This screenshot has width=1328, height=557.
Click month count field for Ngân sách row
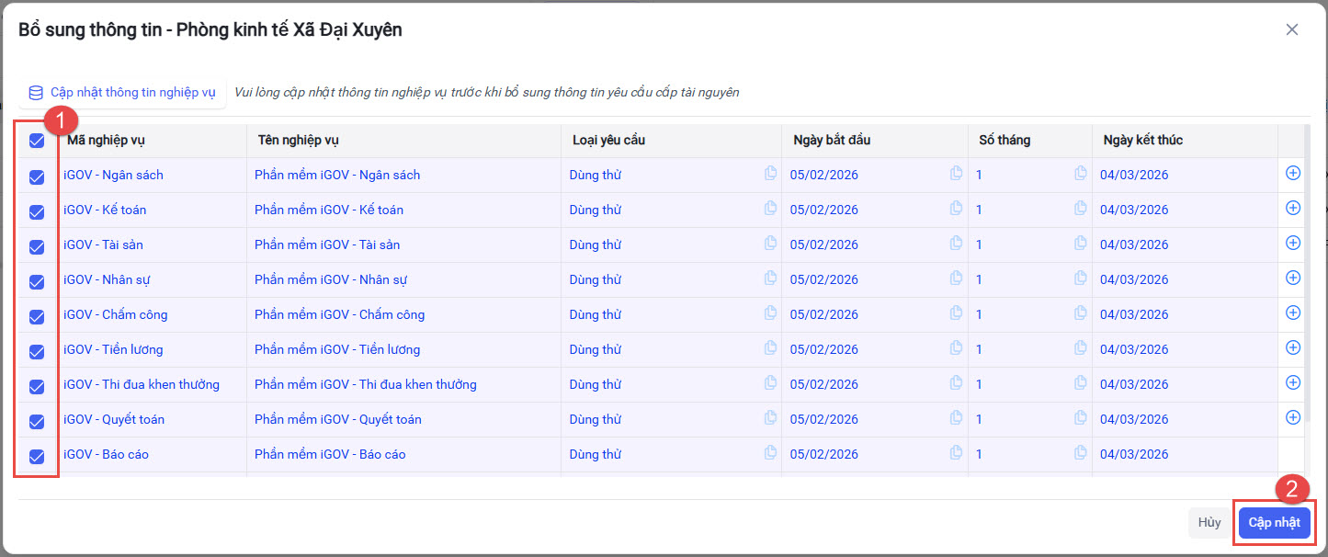pos(1020,175)
